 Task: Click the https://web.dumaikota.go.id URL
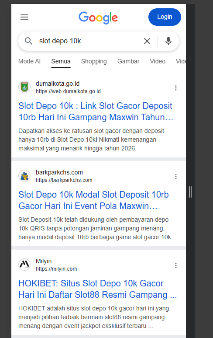(x=68, y=91)
